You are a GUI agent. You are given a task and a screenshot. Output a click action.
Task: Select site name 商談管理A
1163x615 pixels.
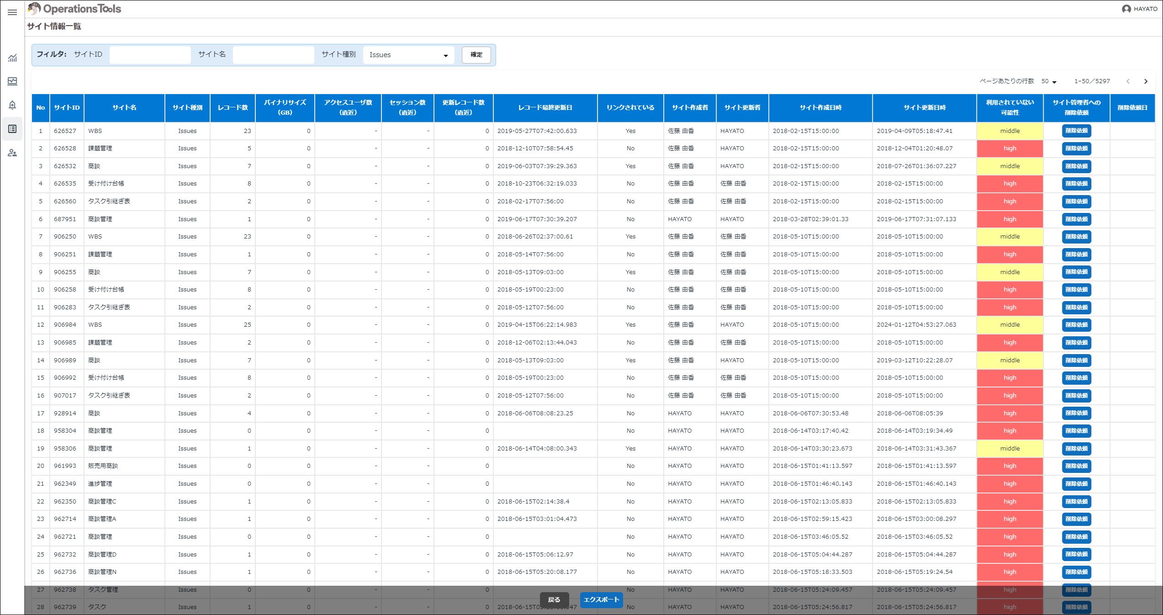point(102,519)
